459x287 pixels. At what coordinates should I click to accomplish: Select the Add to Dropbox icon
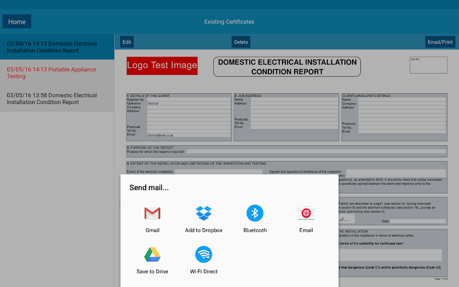point(204,213)
